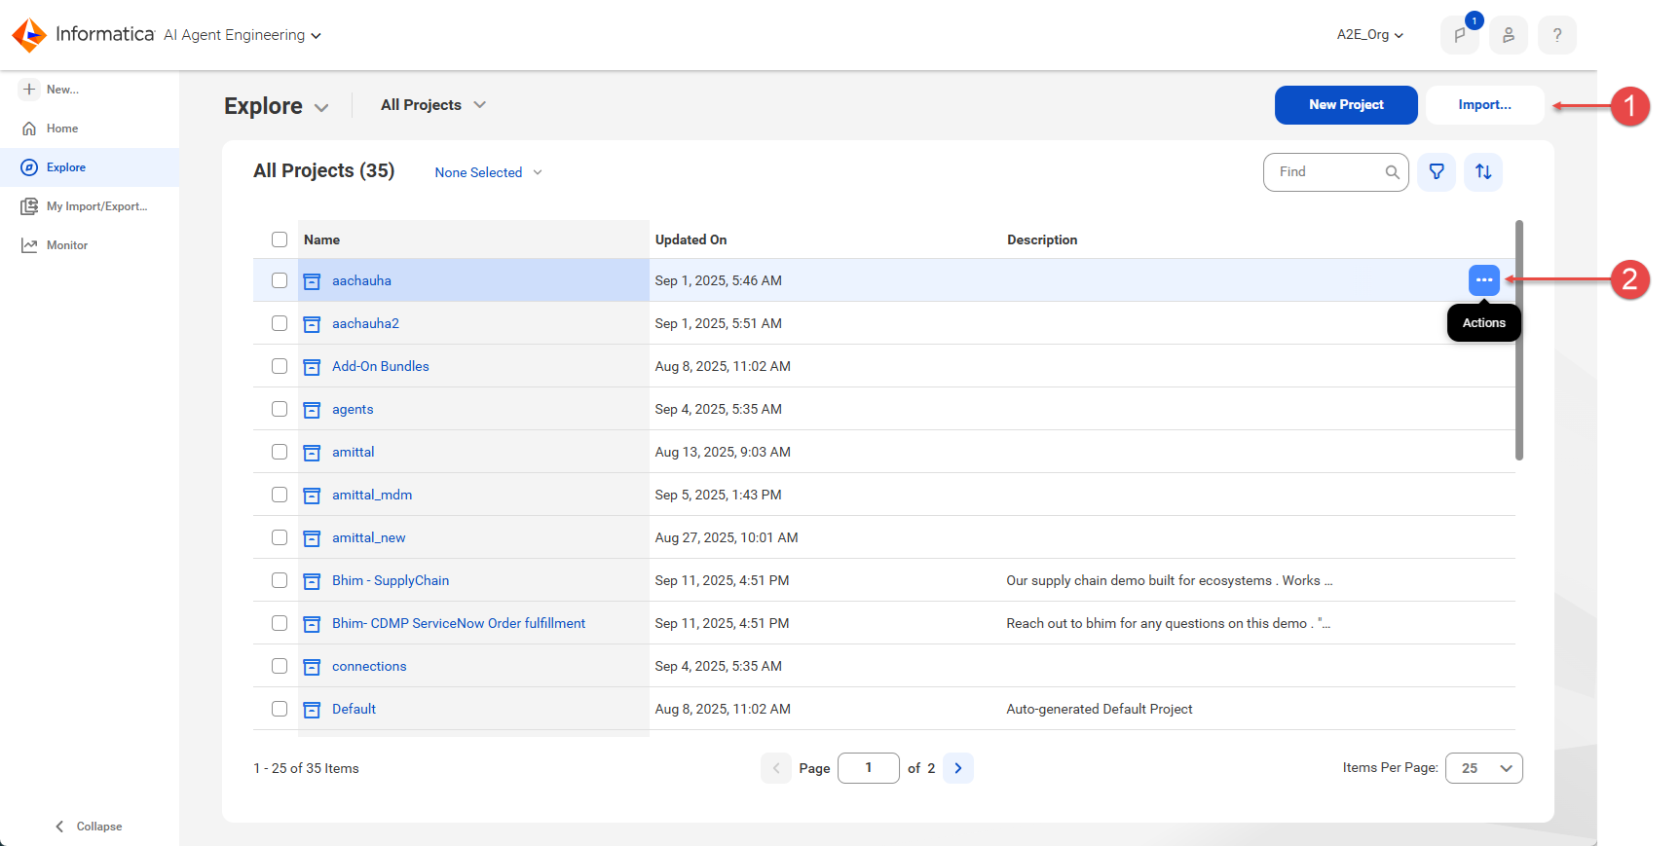The width and height of the screenshot is (1680, 846).
Task: Click the New plus icon in sidebar
Action: [x=29, y=90]
